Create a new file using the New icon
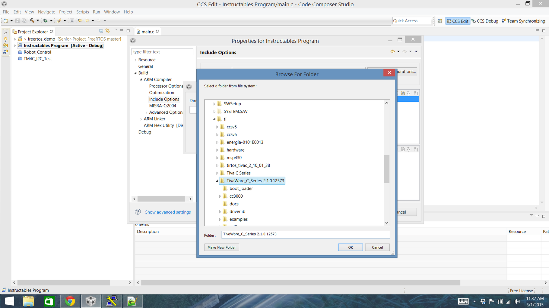549x308 pixels. (5, 21)
